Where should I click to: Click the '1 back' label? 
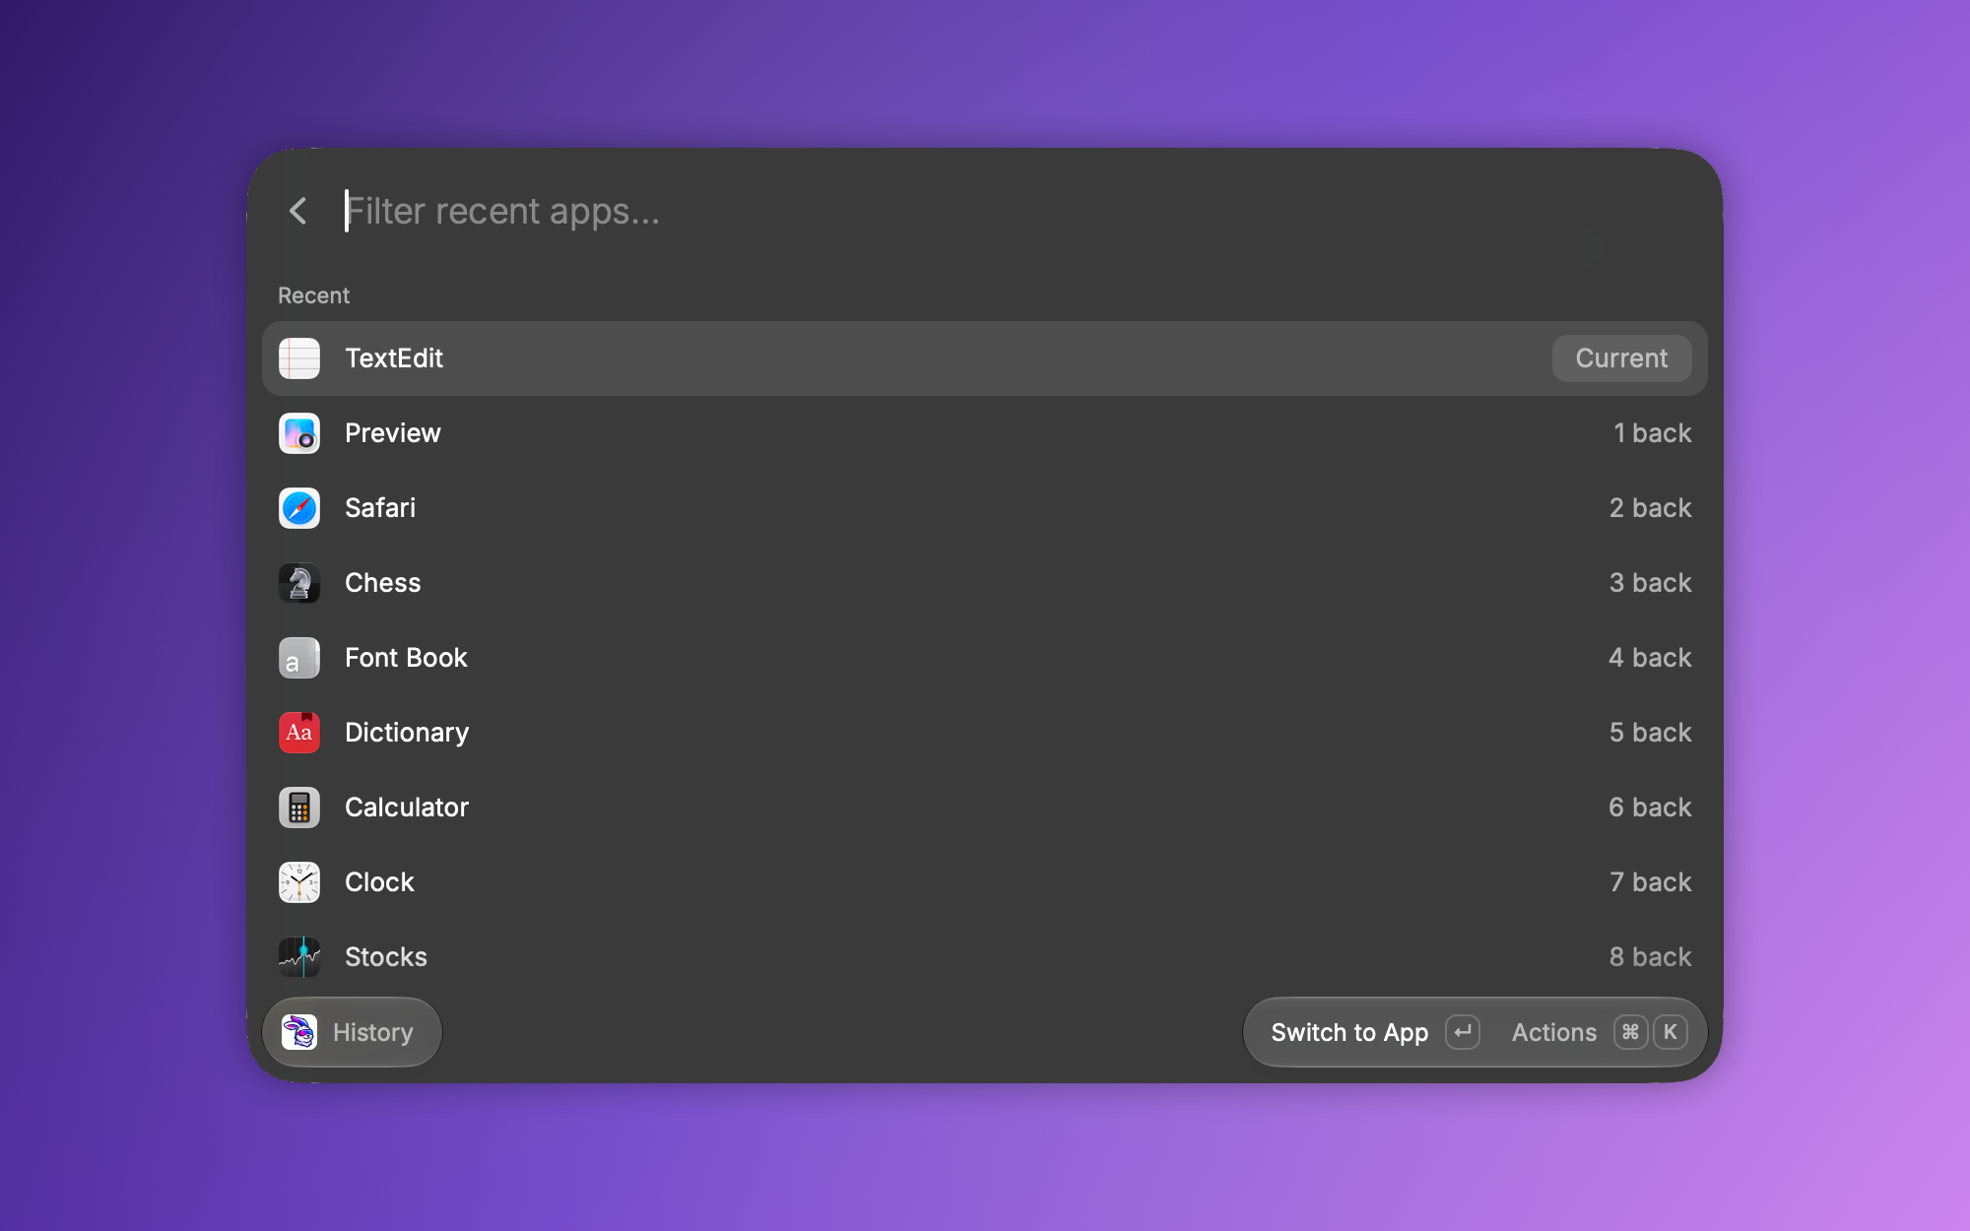(1652, 433)
